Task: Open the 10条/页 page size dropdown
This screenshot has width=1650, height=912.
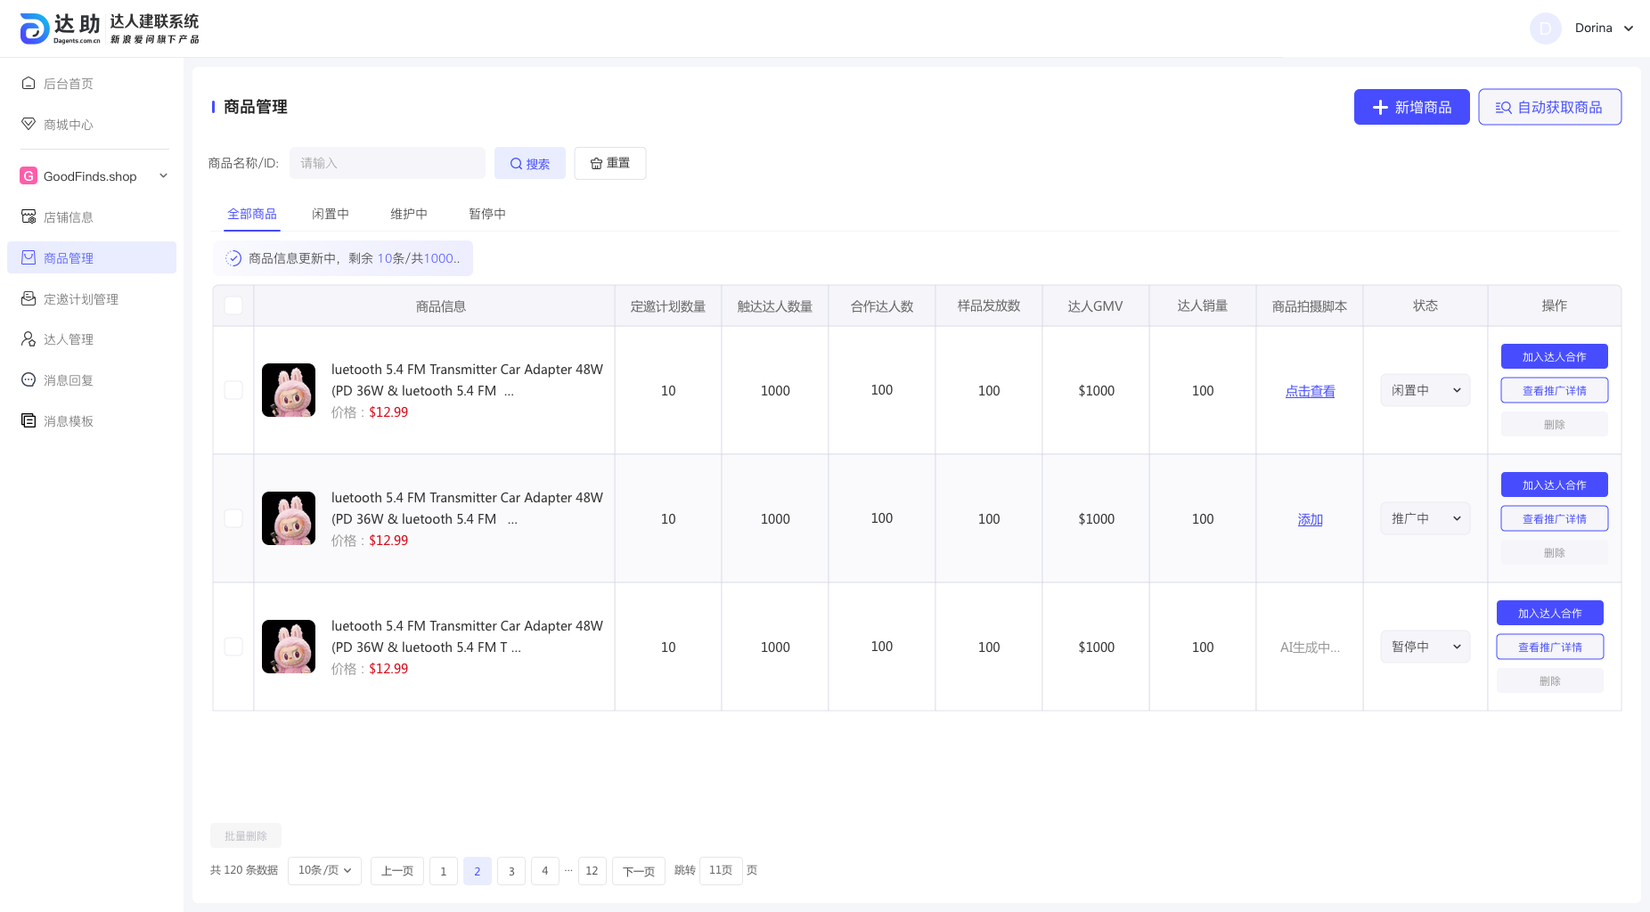Action: coord(324,870)
